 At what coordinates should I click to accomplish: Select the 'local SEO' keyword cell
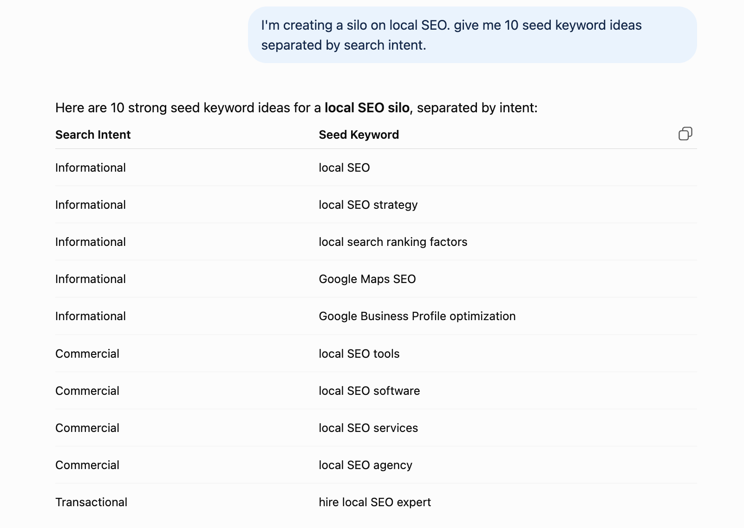pos(344,167)
